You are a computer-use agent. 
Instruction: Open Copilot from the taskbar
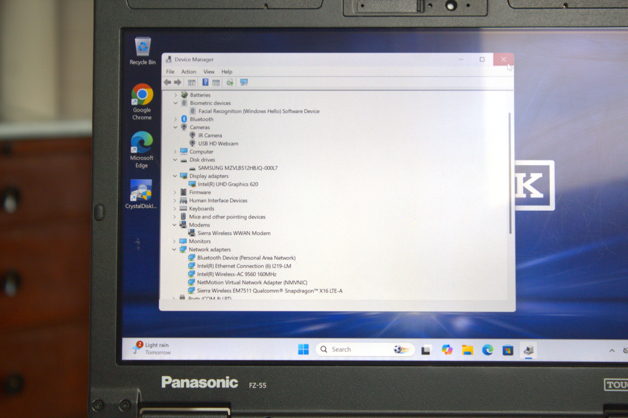(447, 350)
